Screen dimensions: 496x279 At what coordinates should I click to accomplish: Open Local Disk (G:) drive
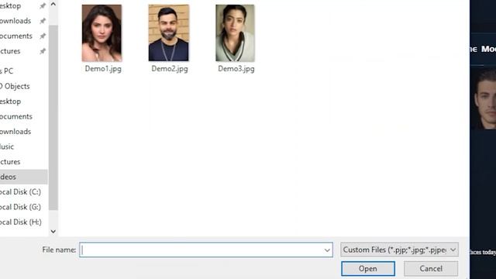tap(21, 207)
